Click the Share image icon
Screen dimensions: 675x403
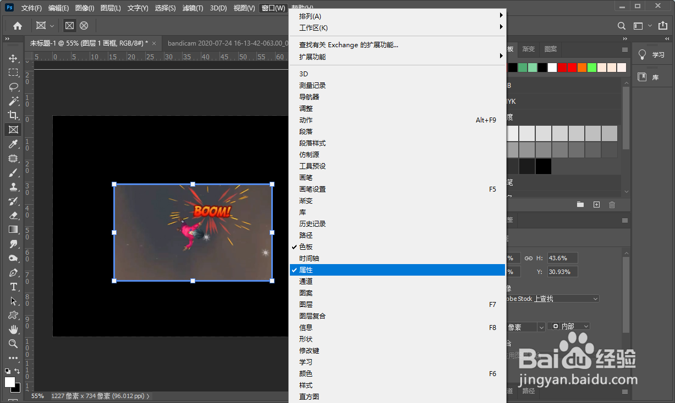pos(662,26)
